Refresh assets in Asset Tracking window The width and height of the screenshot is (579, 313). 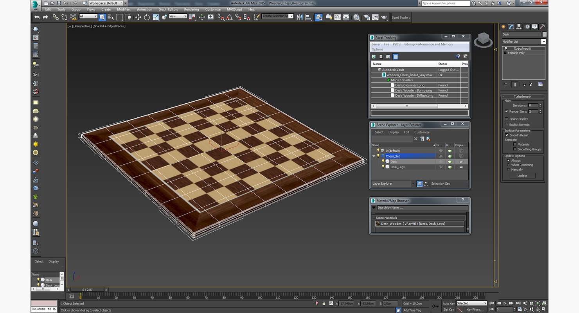(x=374, y=57)
